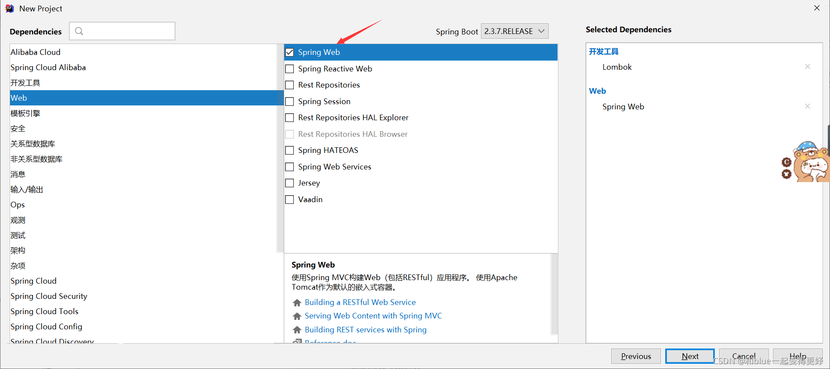Open the Ops category
Screen dimensions: 830x369
(143, 205)
